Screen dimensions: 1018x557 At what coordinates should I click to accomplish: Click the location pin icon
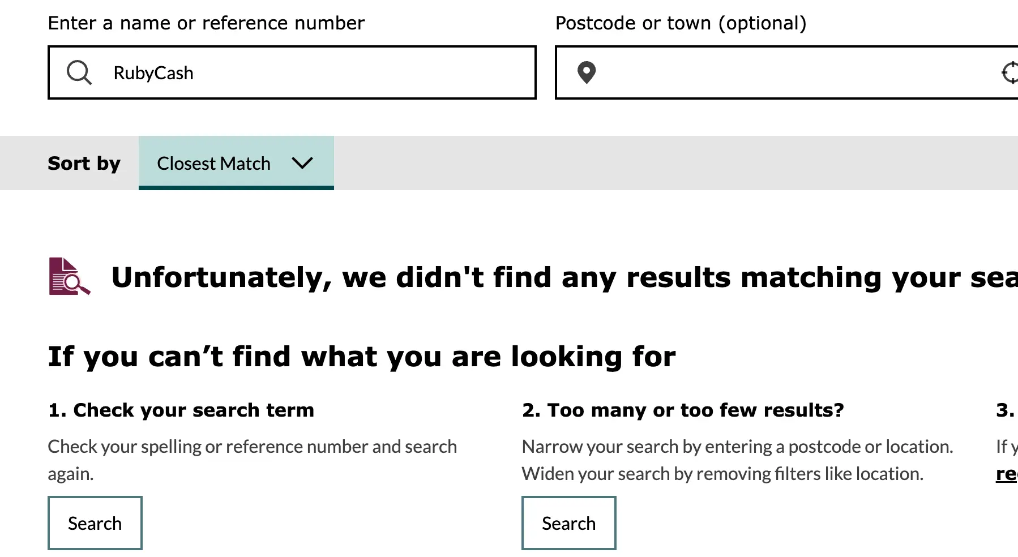click(x=587, y=72)
